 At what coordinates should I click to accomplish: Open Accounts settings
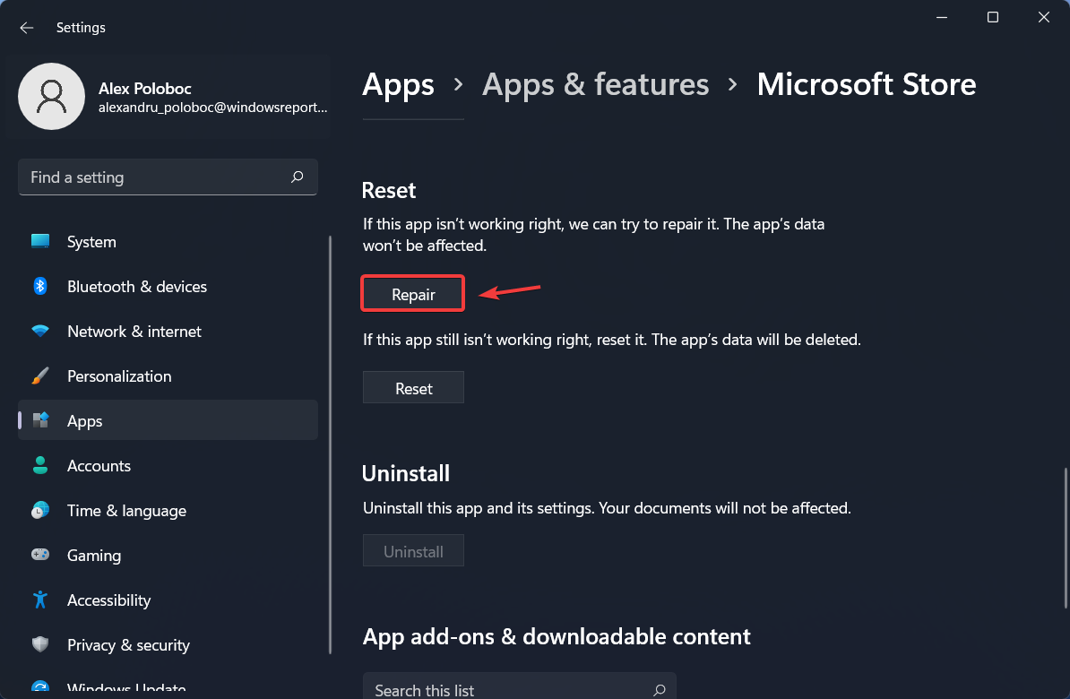168,465
